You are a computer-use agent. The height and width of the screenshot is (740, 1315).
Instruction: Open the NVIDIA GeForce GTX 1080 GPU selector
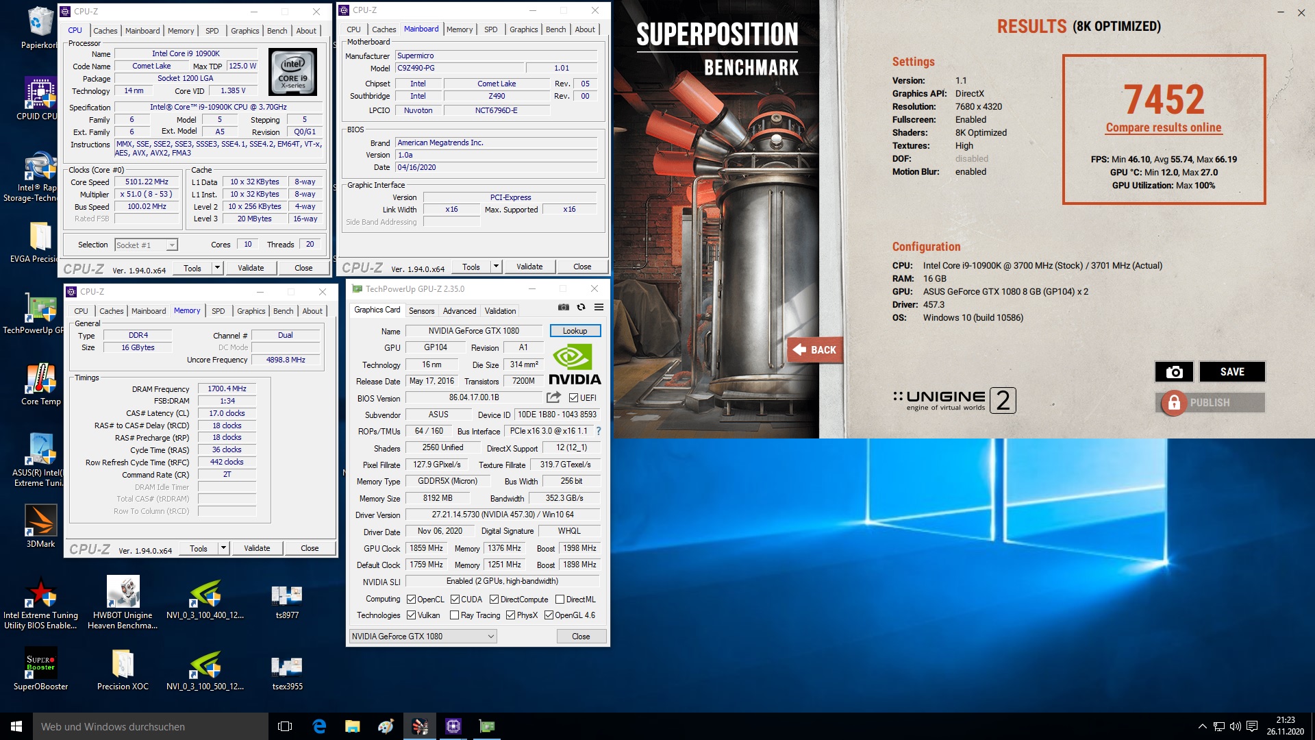(x=423, y=637)
